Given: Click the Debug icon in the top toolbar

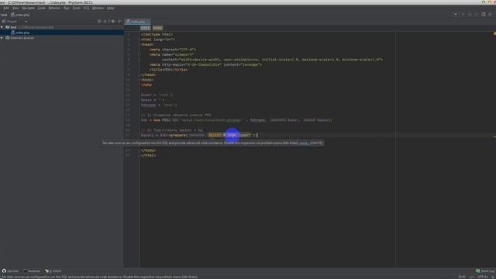Looking at the screenshot, I should [470, 14].
